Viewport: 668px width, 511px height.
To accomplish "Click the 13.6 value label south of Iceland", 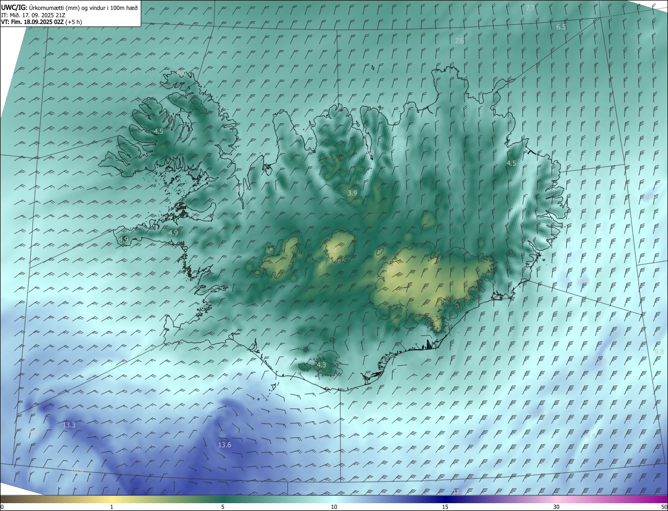I will click(224, 445).
